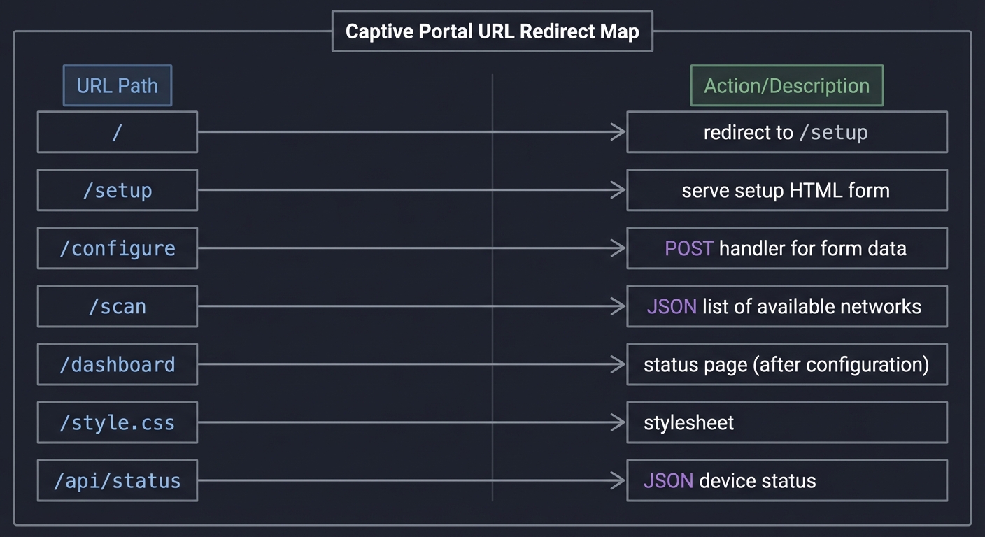The height and width of the screenshot is (537, 985).
Task: Click the 'status page (after configuration)' box
Action: pyautogui.click(x=786, y=364)
